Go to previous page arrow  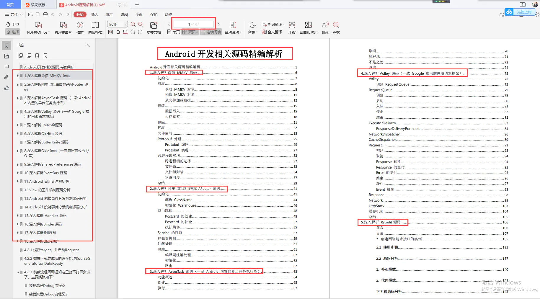pyautogui.click(x=169, y=24)
